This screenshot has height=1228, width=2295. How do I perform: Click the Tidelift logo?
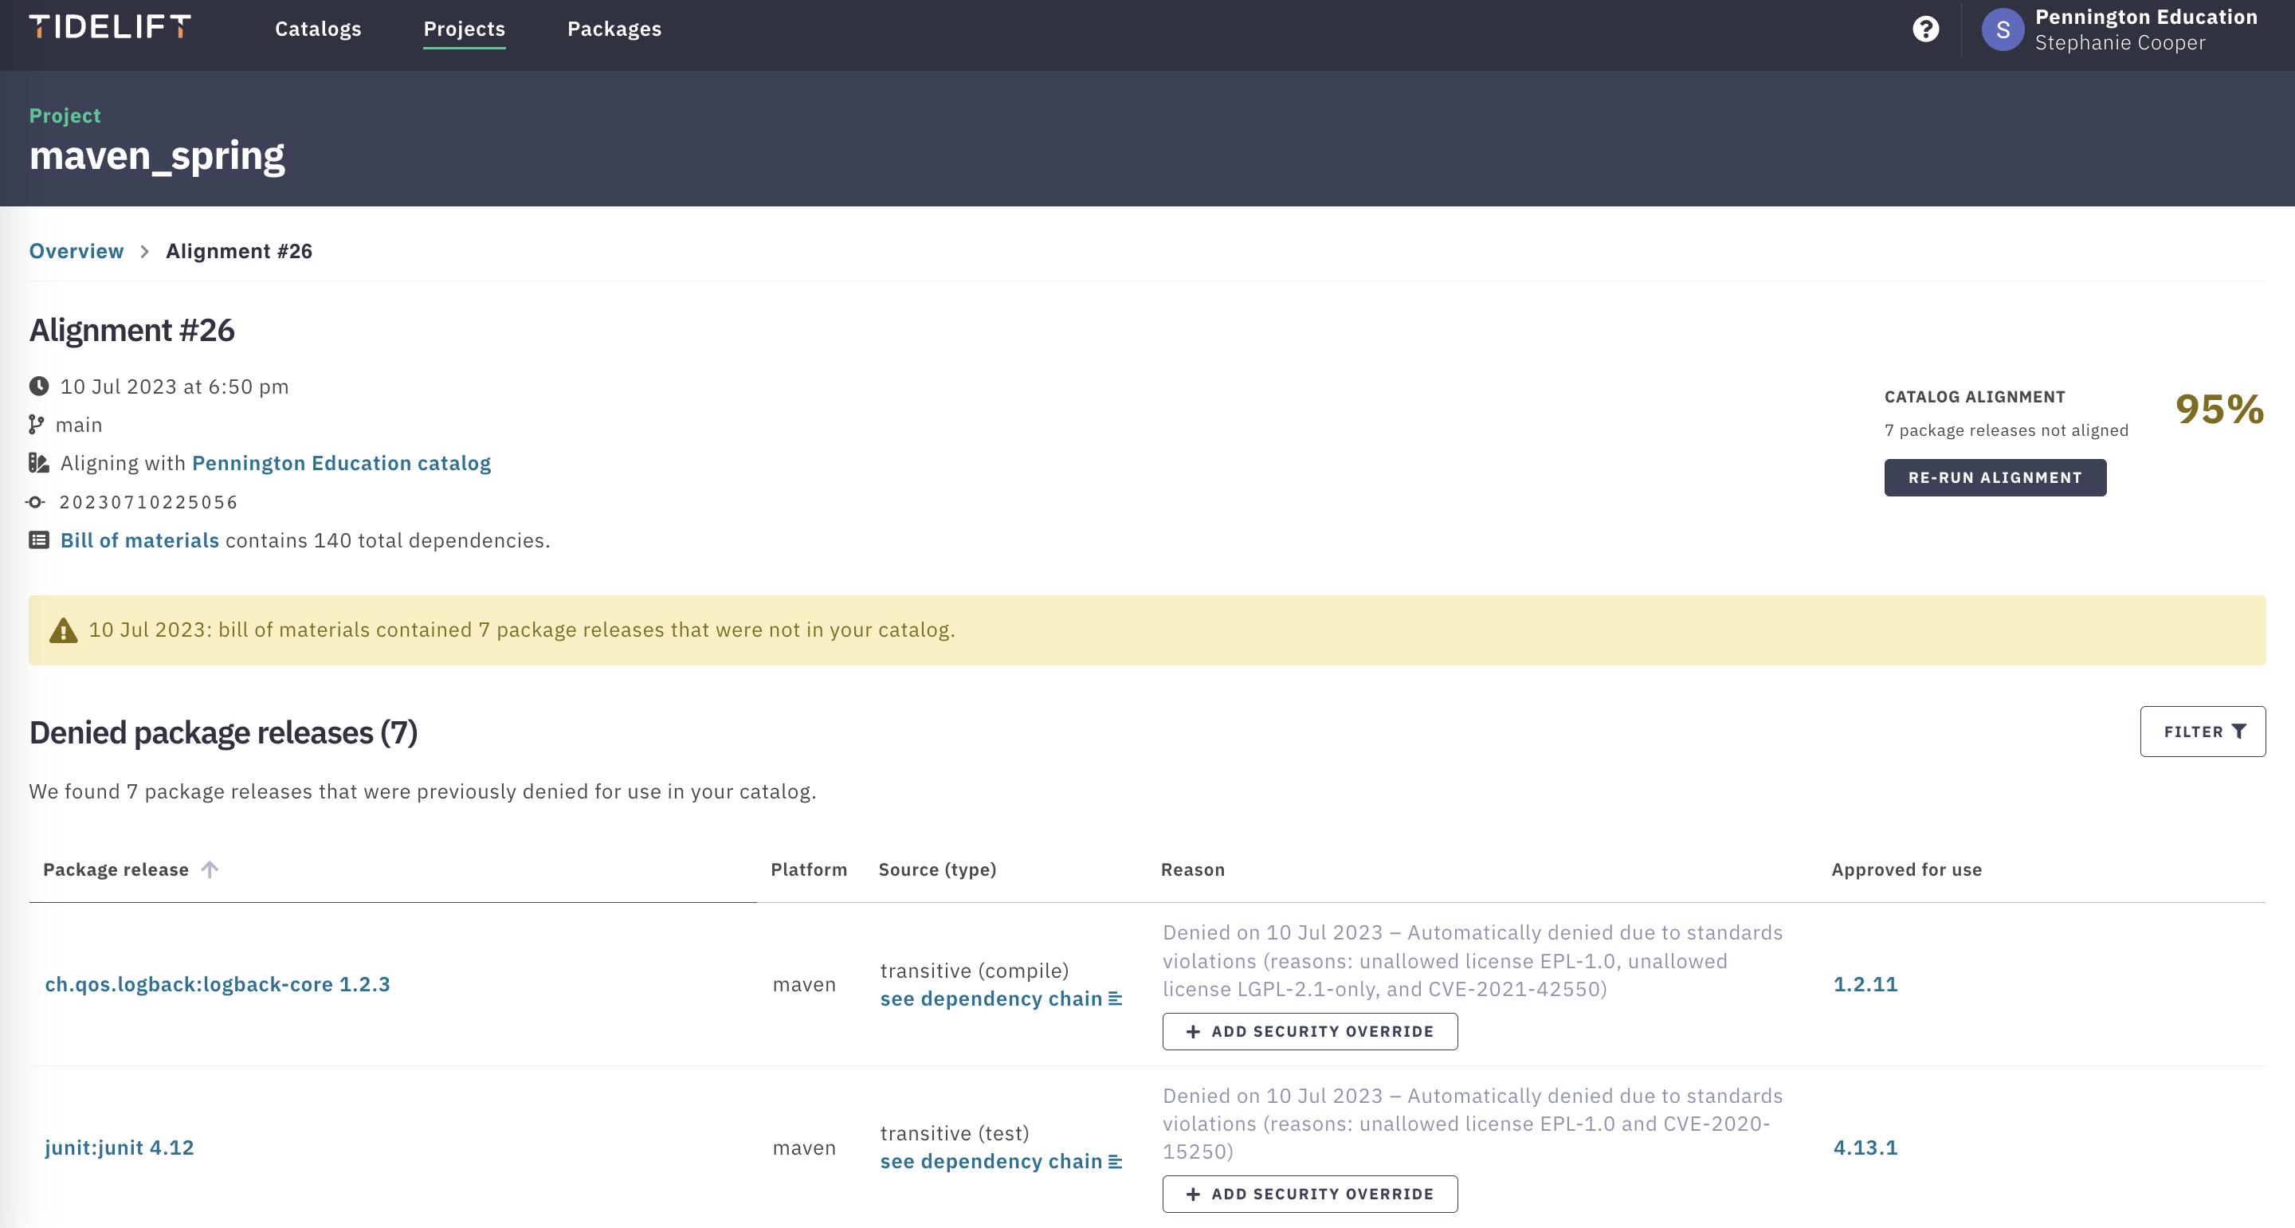[110, 28]
